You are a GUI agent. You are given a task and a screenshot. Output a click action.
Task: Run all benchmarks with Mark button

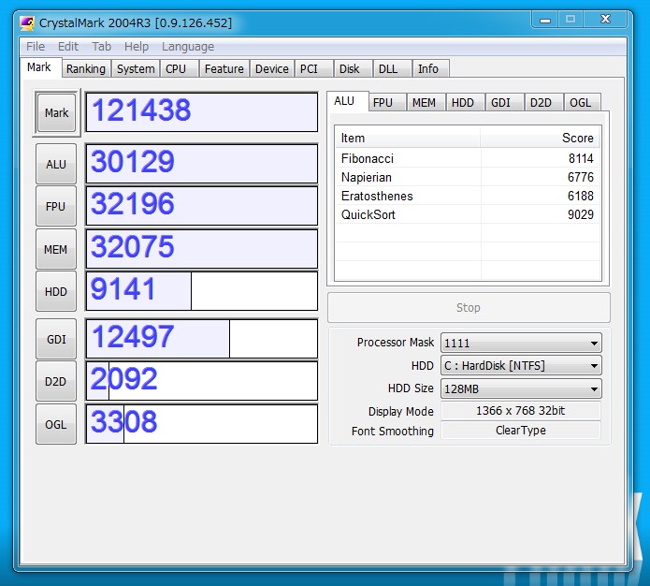click(x=56, y=113)
